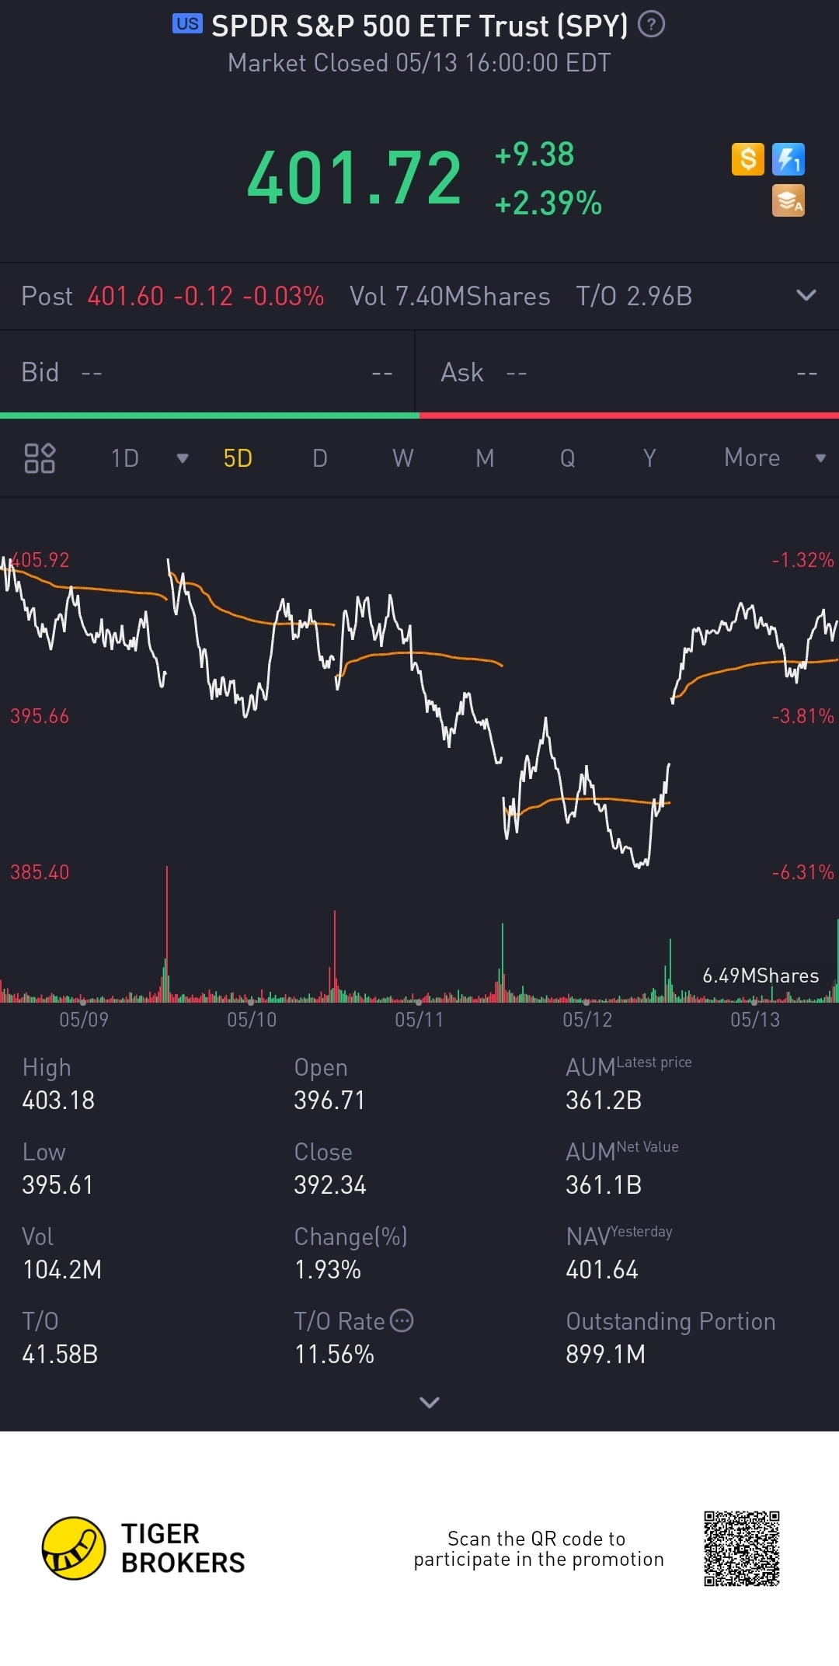Open the chart layout grid icon
The height and width of the screenshot is (1666, 839).
coord(40,458)
